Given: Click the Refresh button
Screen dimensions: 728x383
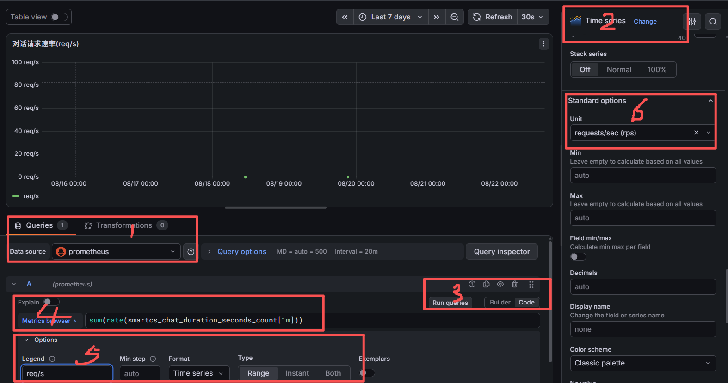Looking at the screenshot, I should [493, 17].
